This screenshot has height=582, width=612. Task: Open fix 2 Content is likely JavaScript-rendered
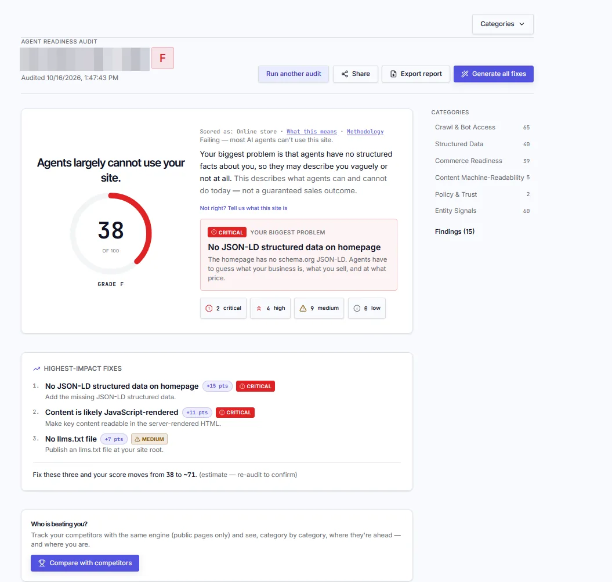click(x=111, y=412)
